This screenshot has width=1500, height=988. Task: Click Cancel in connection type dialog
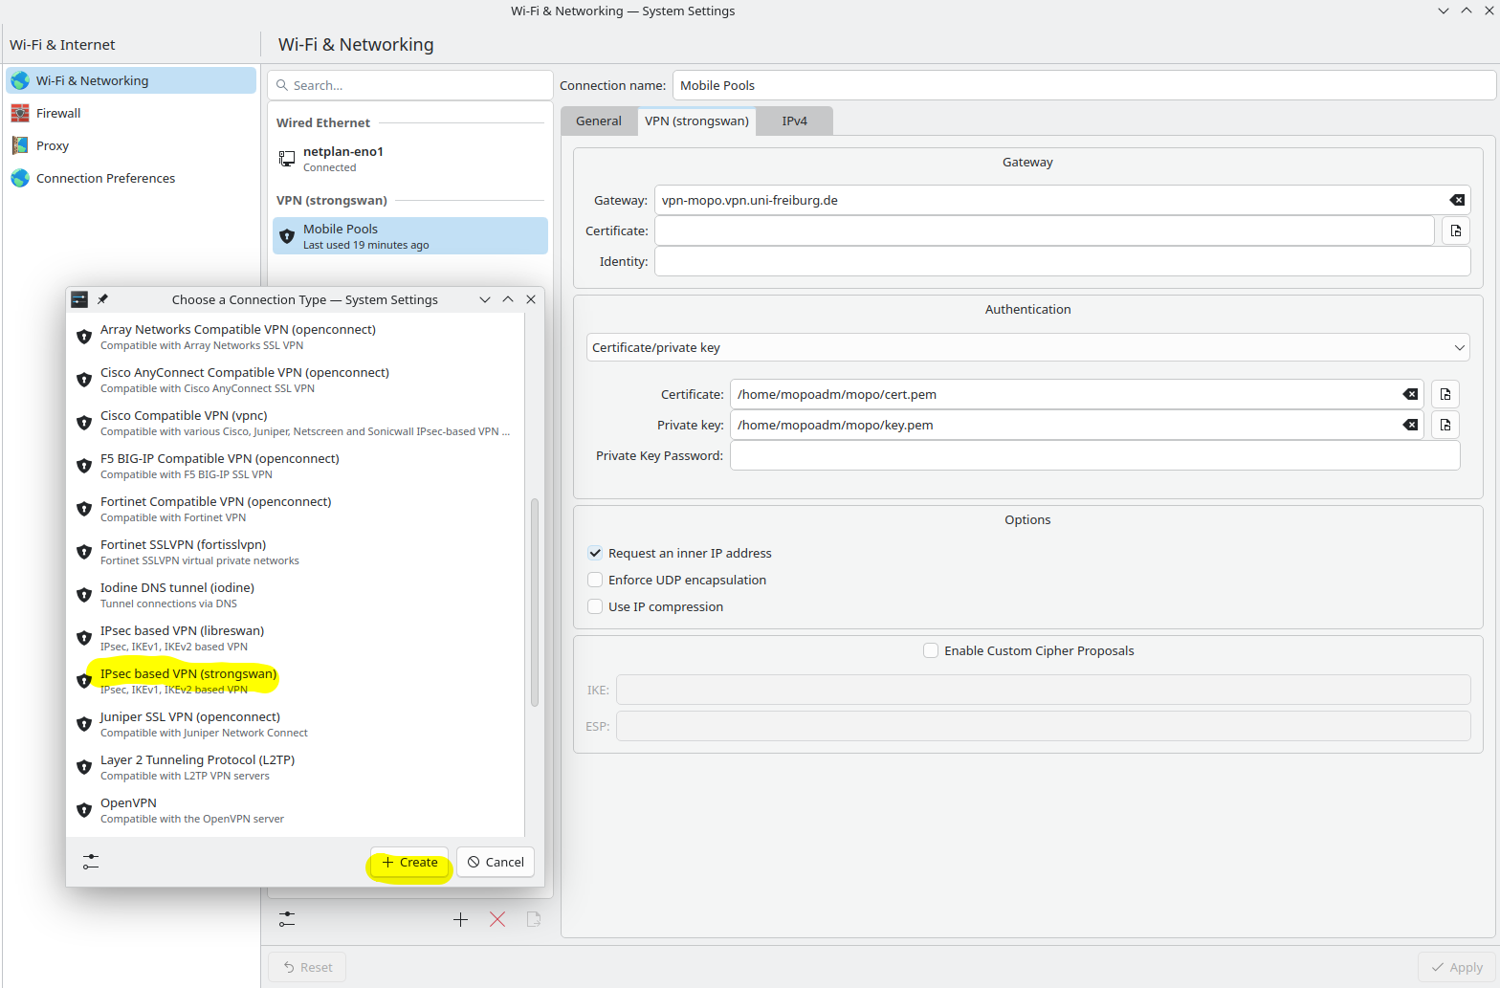click(x=496, y=862)
